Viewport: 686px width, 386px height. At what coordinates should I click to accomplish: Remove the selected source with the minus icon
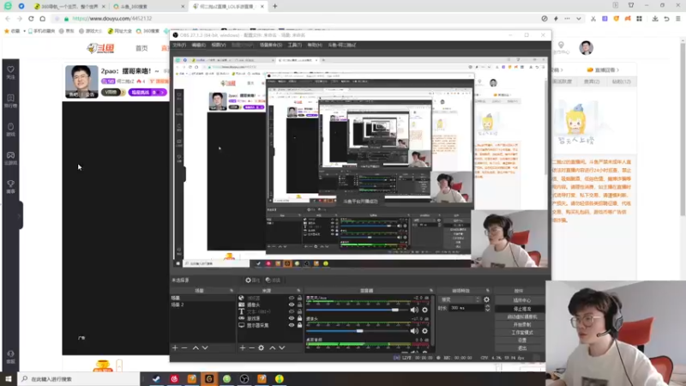tap(251, 348)
